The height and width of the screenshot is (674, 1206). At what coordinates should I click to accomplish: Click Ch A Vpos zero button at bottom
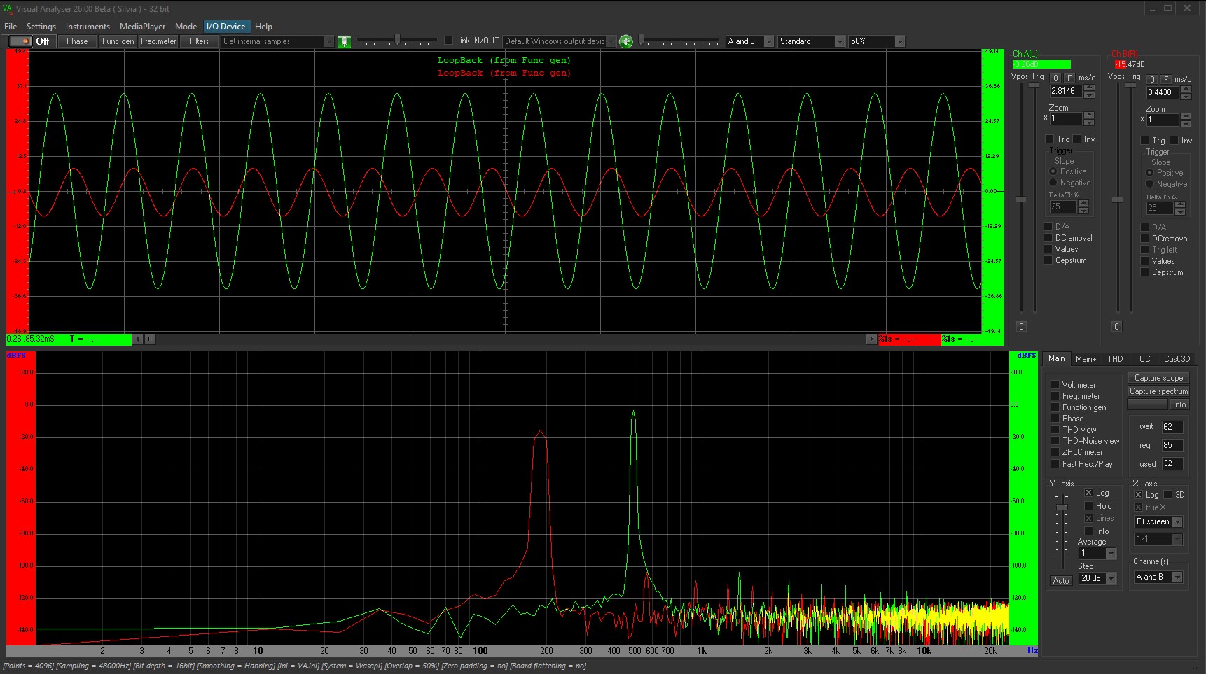coord(1021,327)
